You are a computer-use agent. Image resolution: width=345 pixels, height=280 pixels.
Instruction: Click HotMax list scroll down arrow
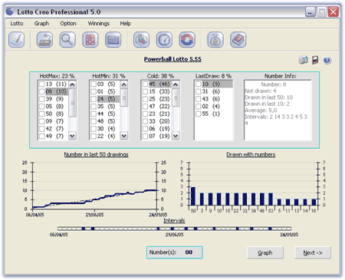pyautogui.click(x=72, y=136)
